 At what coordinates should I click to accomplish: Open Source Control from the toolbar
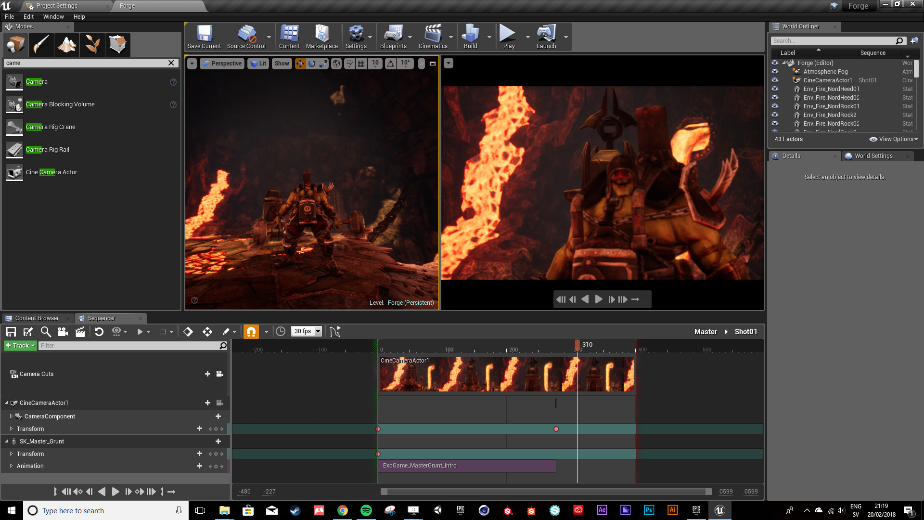[x=246, y=37]
